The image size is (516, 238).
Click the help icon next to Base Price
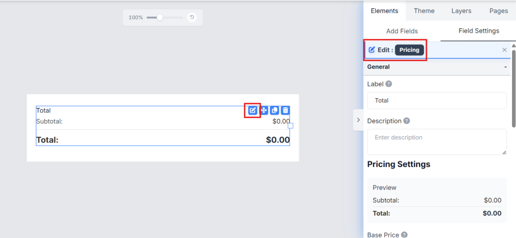[404, 234]
